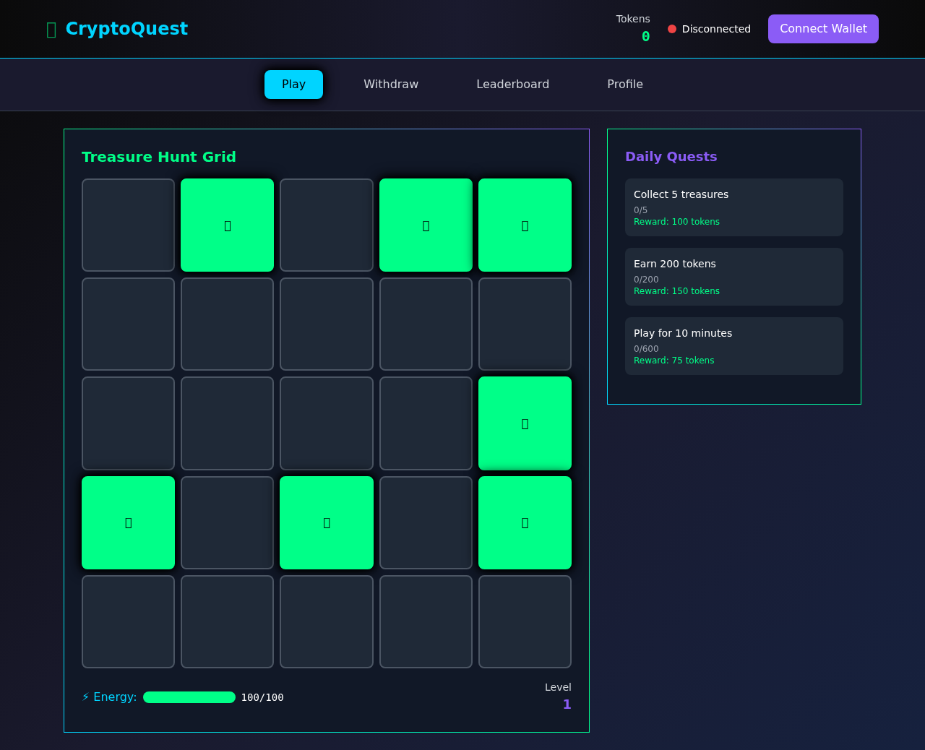Toggle the empty tile in the top-left grid corner
The width and height of the screenshot is (925, 750).
[x=128, y=225]
